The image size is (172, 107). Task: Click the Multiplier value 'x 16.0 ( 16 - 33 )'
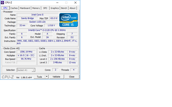tap(26, 55)
